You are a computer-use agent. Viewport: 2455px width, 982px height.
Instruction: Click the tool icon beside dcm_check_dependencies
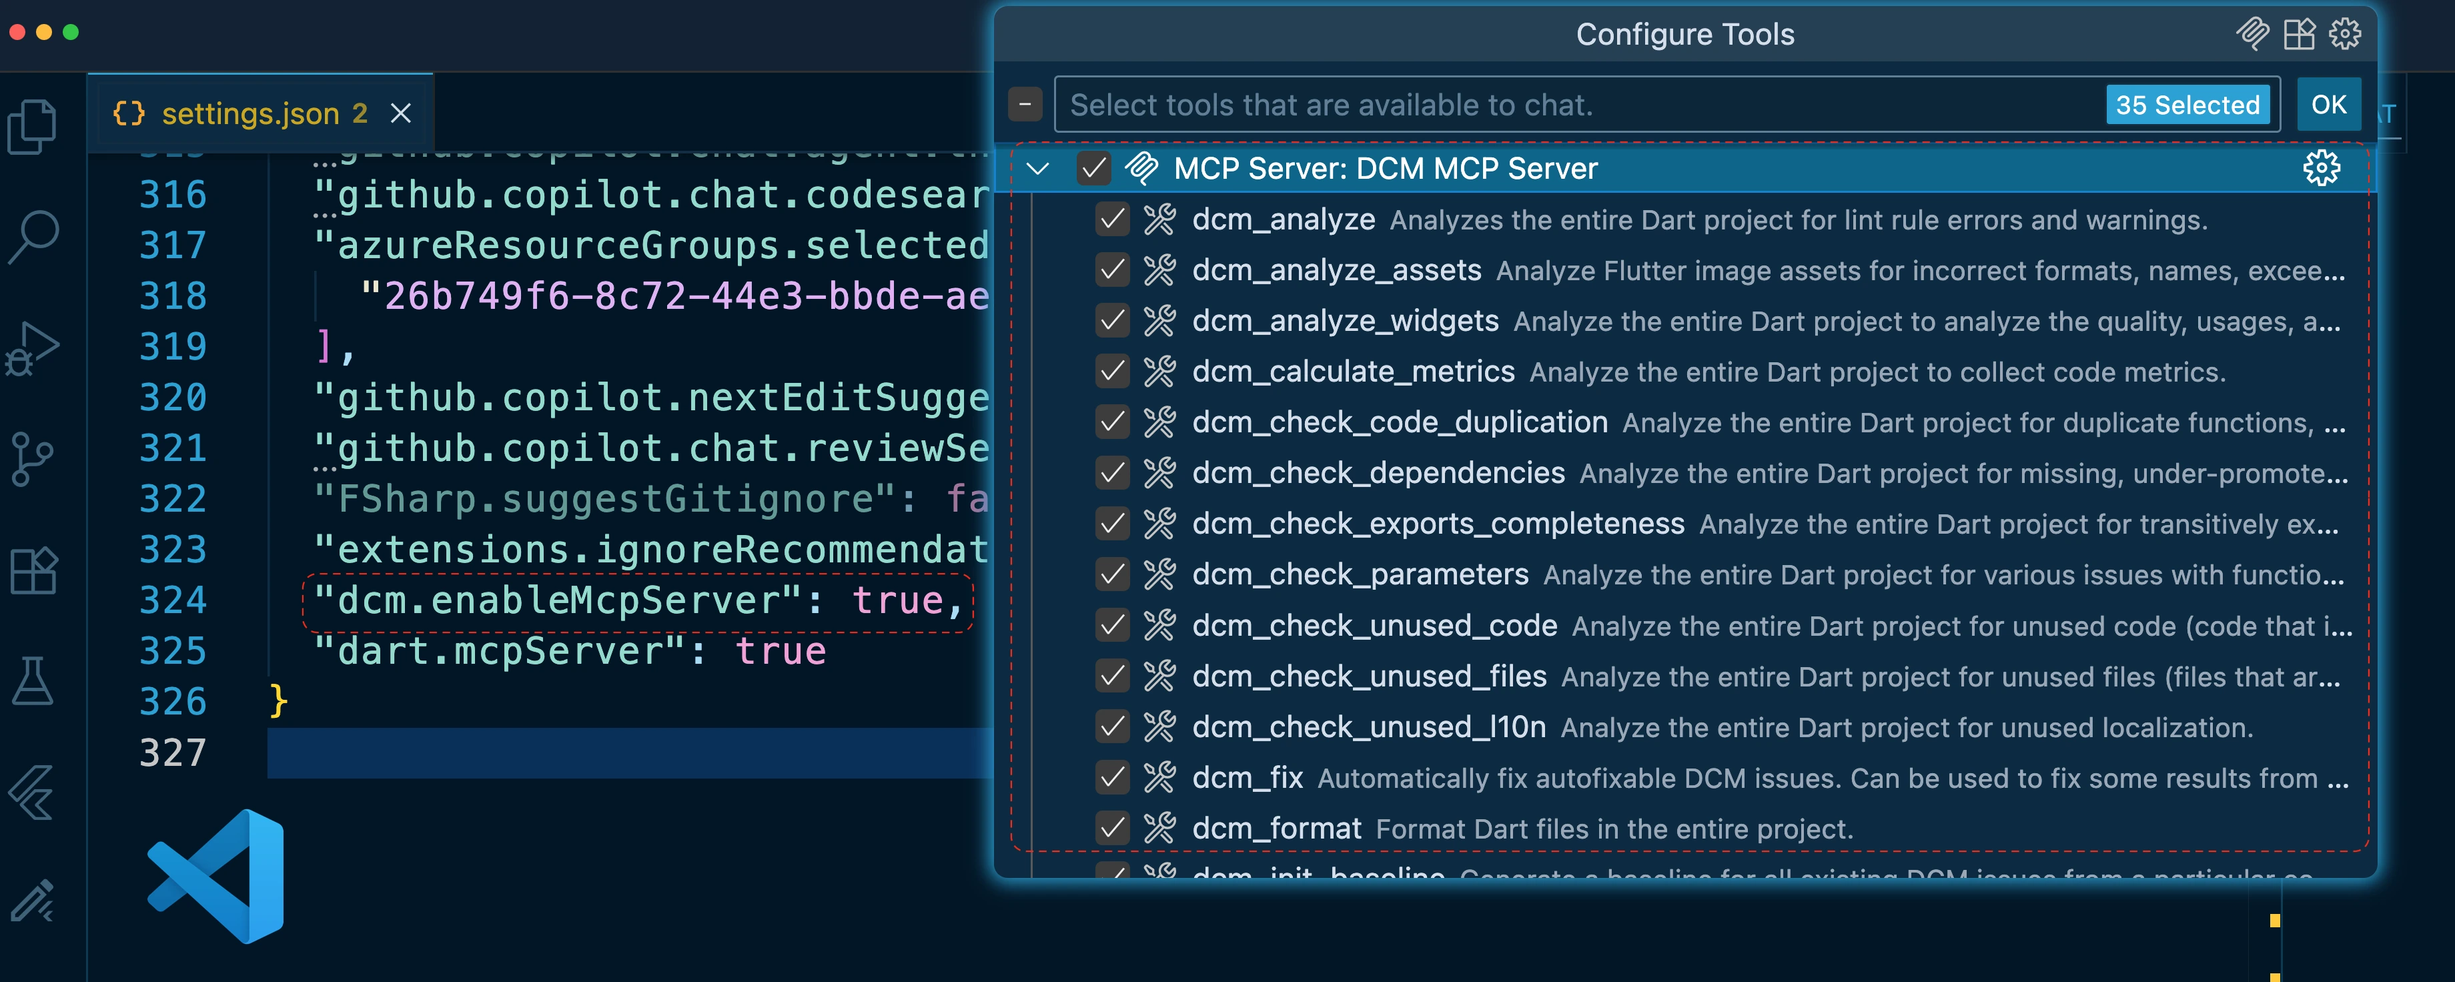[x=1159, y=473]
